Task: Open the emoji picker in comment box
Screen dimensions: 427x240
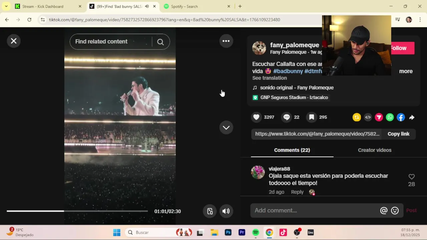Action: (395, 210)
